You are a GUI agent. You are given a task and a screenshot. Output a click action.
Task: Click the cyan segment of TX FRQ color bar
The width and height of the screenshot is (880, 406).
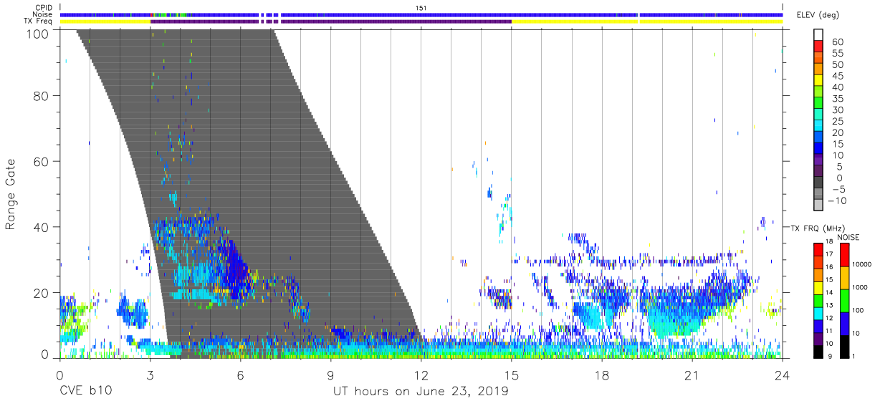(818, 314)
